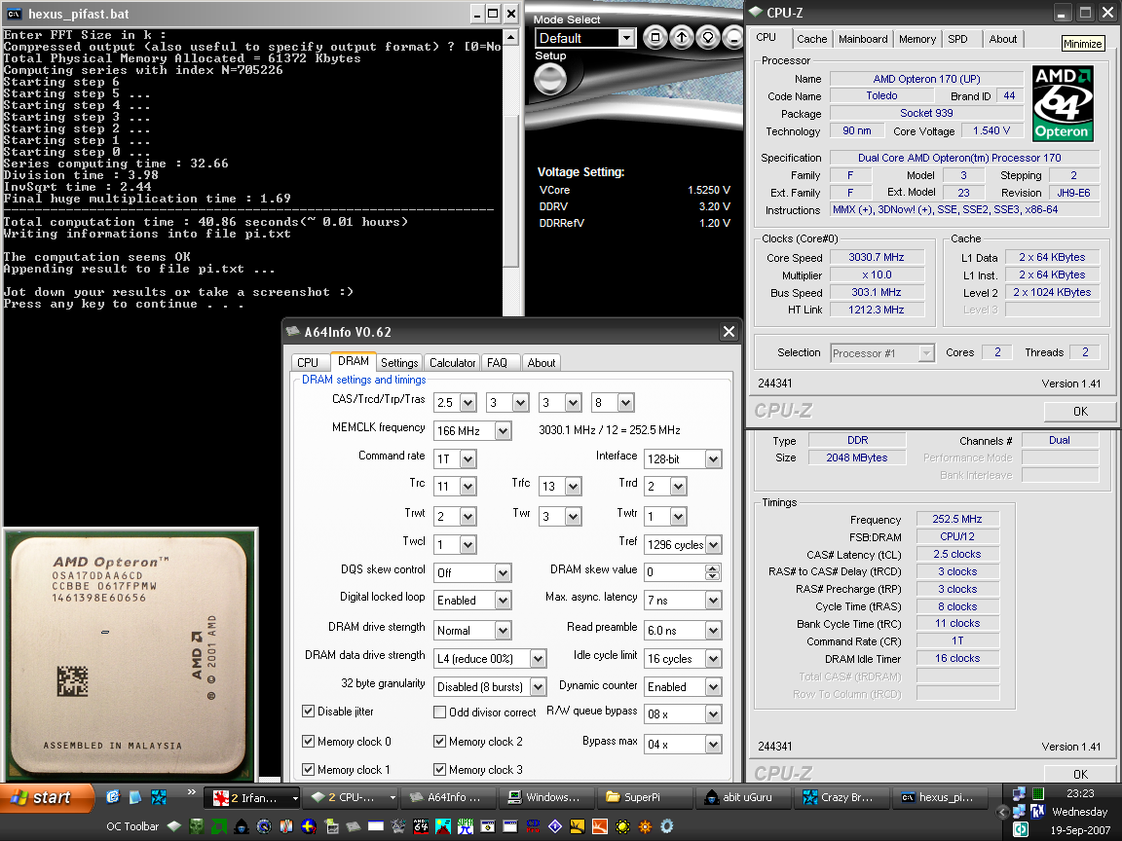
Task: Open the Mode Select Default dropdown
Action: pyautogui.click(x=584, y=38)
